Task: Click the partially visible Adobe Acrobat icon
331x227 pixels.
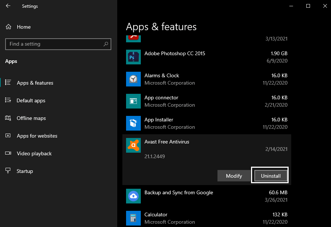Action: 133,39
